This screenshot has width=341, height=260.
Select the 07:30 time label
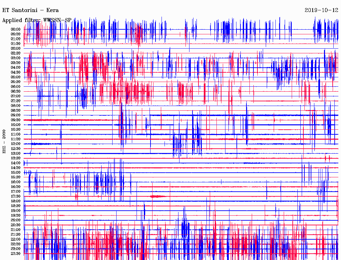(x=16, y=101)
